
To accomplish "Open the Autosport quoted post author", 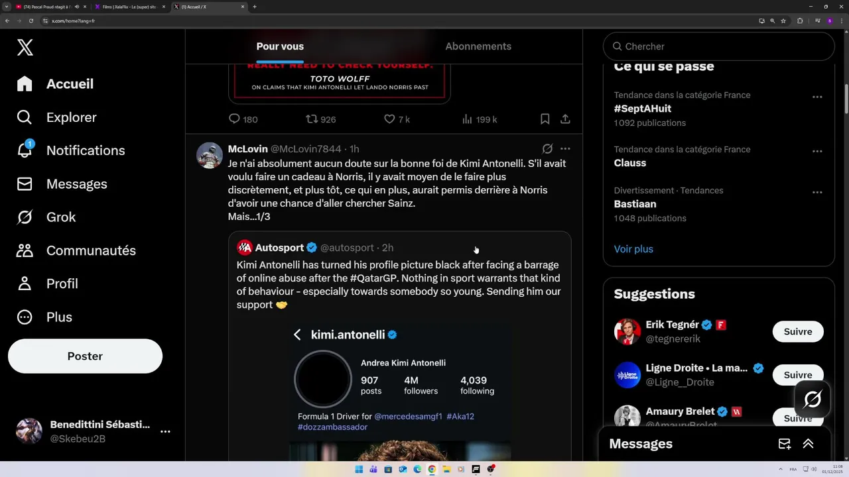I will (x=279, y=248).
